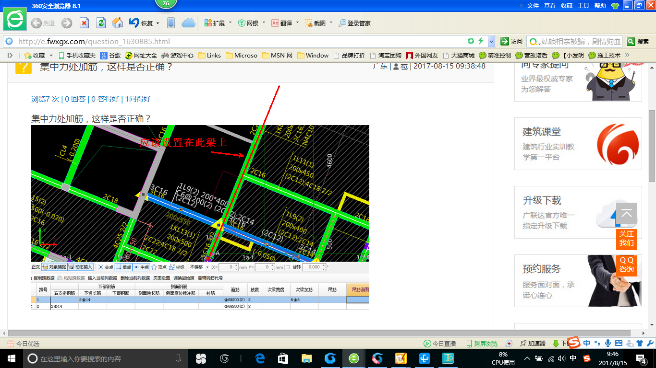Image resolution: width=656 pixels, height=368 pixels.
Task: Click the vertical page scrollbar
Action: coord(652,146)
